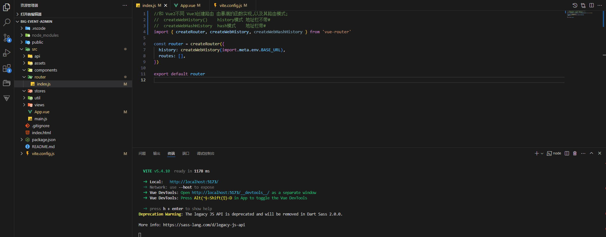
Task: Click the 'export default router' code line
Action: tap(179, 74)
